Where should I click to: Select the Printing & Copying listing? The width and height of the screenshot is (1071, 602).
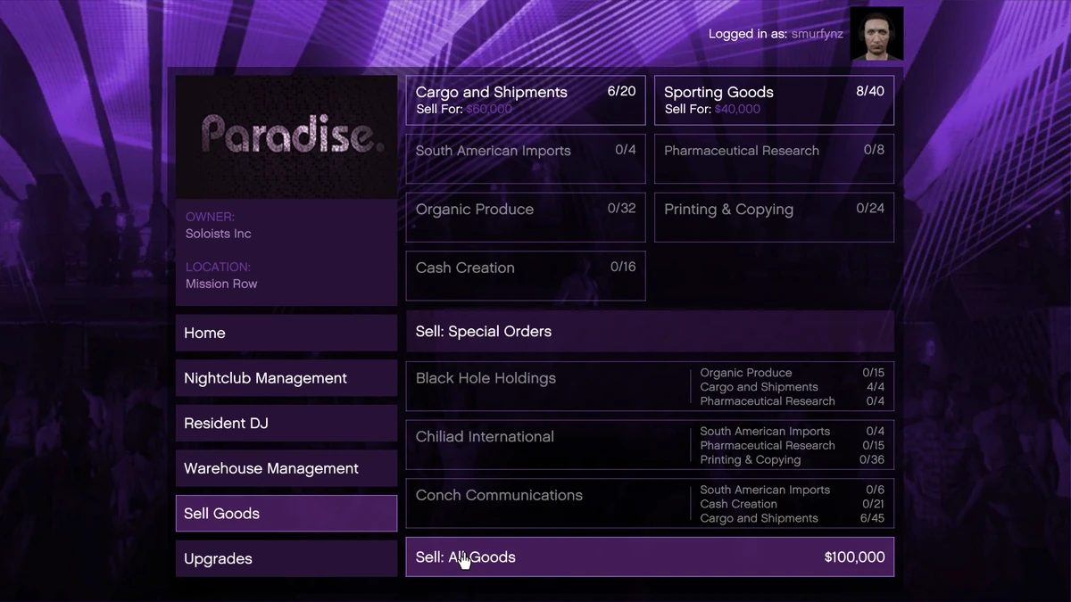click(x=773, y=217)
